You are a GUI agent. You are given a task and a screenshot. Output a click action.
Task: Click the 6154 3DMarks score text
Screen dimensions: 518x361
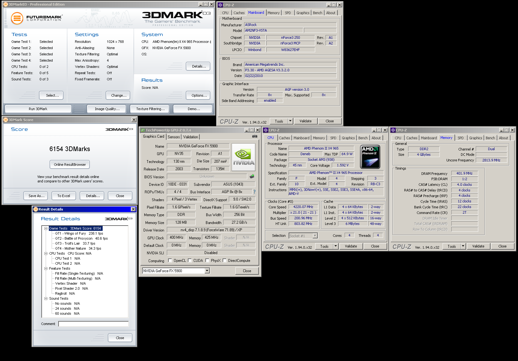click(x=70, y=149)
